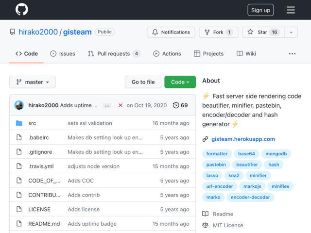Open the Readme link in About
Viewport: 311px width, 233px height.
[218, 214]
